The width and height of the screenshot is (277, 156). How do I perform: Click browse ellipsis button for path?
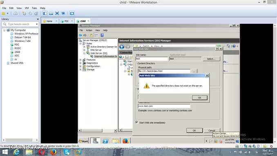coord(194,71)
